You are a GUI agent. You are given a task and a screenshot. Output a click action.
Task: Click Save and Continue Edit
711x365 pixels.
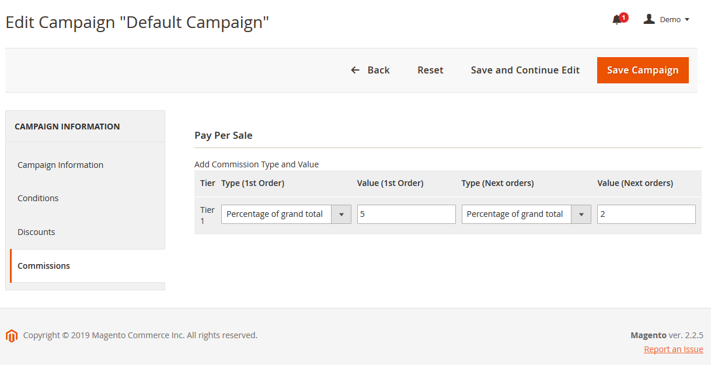pyautogui.click(x=525, y=70)
